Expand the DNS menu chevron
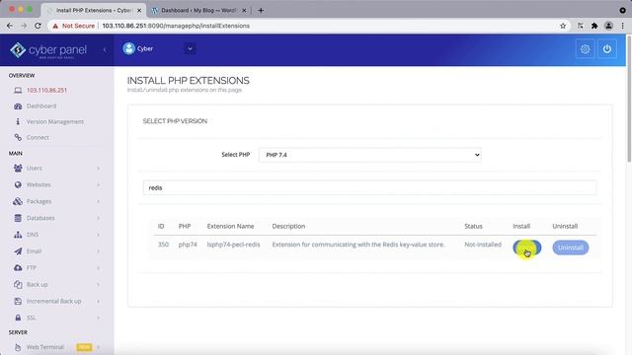 coord(98,235)
